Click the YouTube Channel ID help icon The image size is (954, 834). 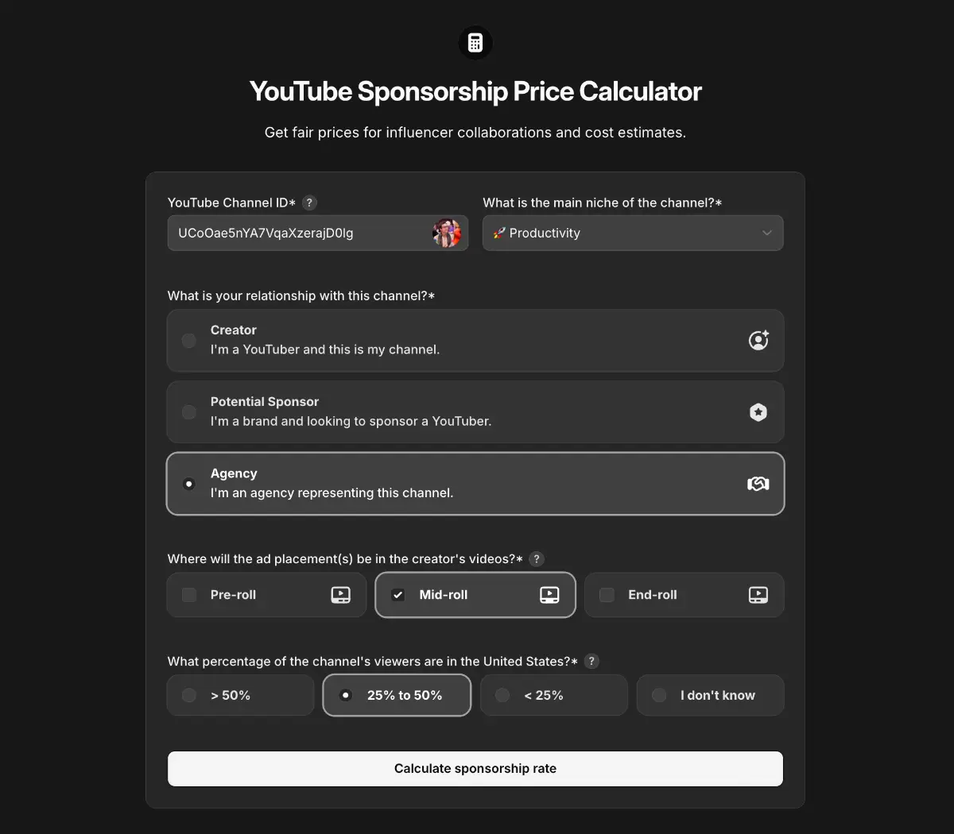(x=310, y=203)
